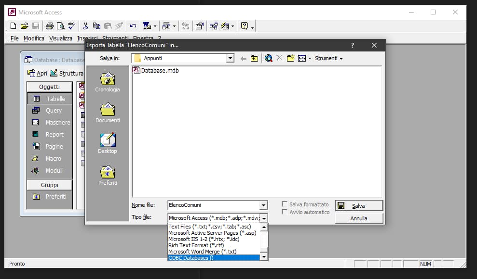Open Cronologia in places bar
The height and width of the screenshot is (279, 477).
point(108,82)
